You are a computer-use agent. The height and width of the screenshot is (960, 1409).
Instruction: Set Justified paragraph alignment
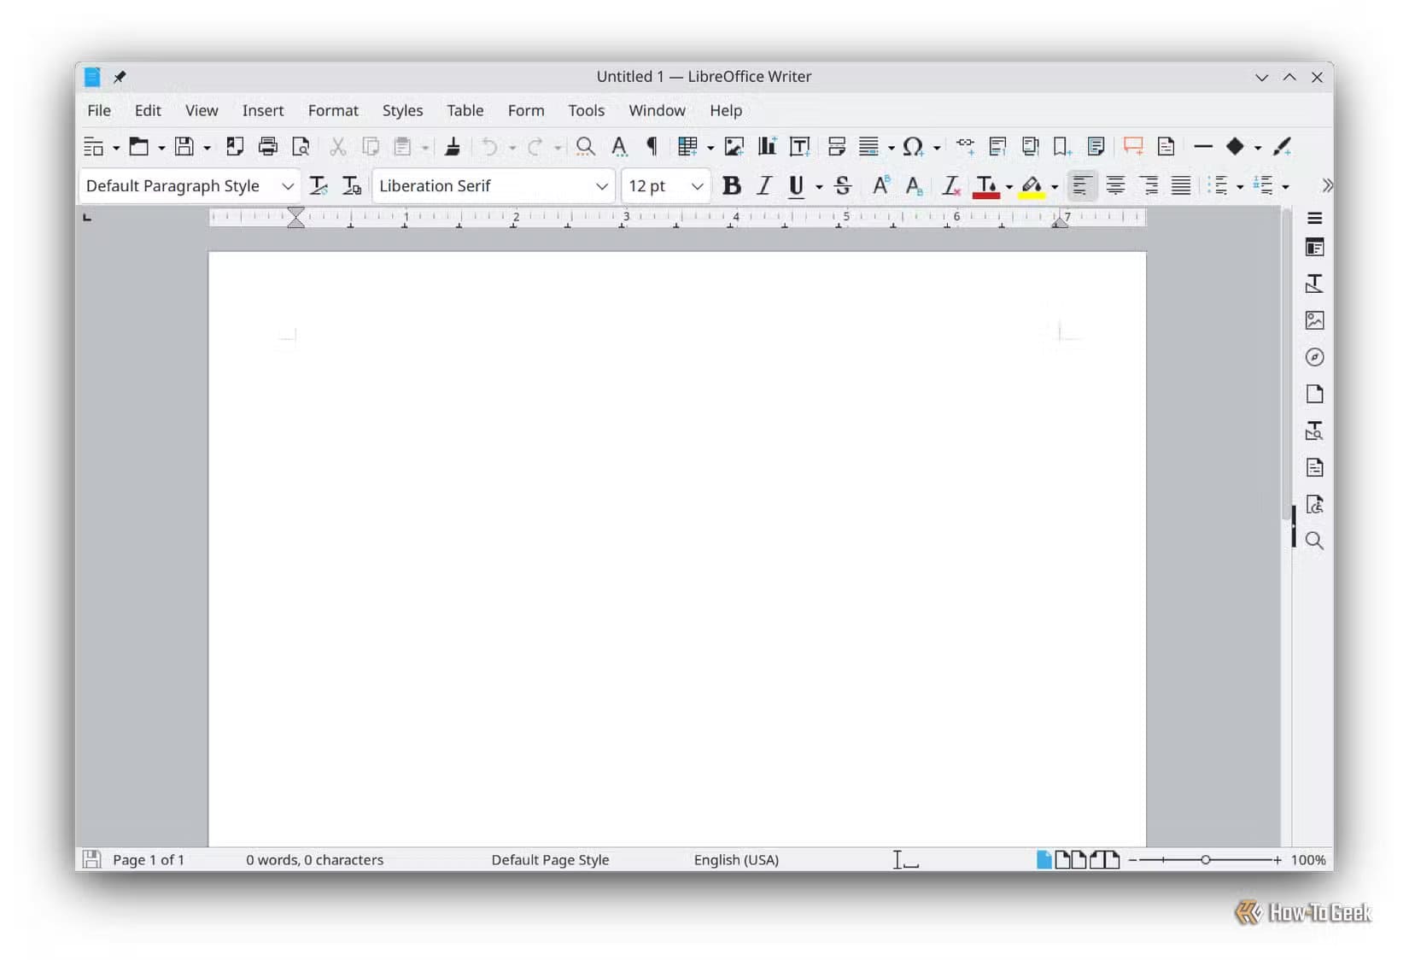[1181, 186]
